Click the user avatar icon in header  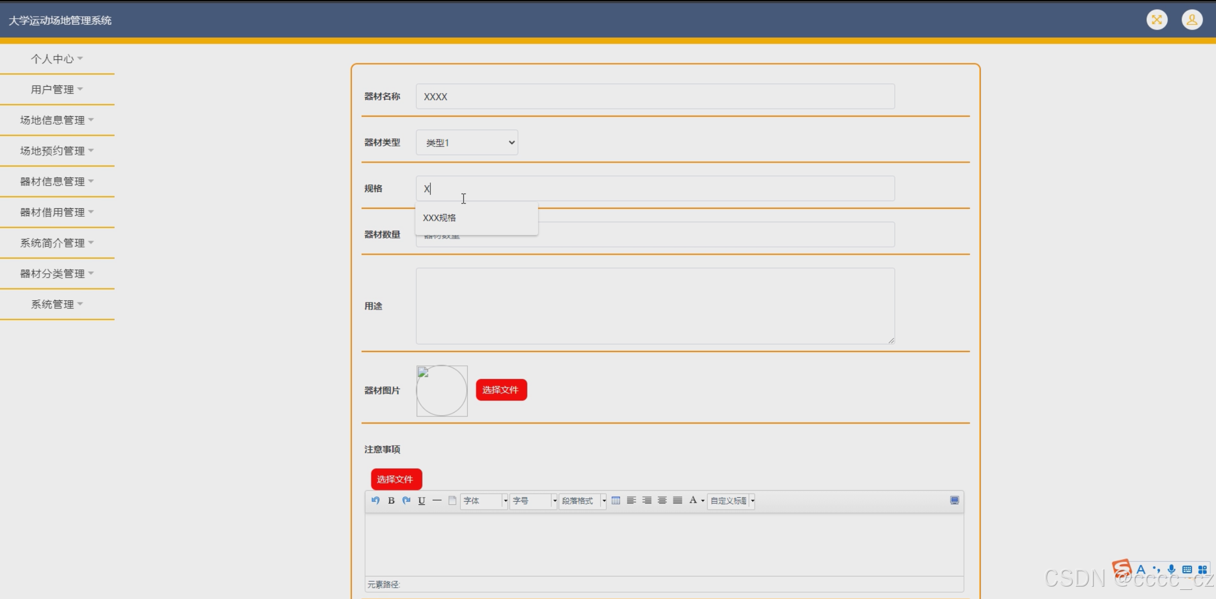pos(1192,20)
